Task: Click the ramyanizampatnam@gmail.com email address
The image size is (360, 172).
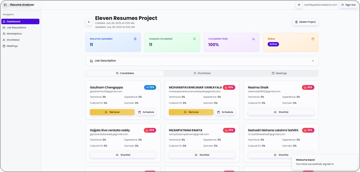Action: 189,134
